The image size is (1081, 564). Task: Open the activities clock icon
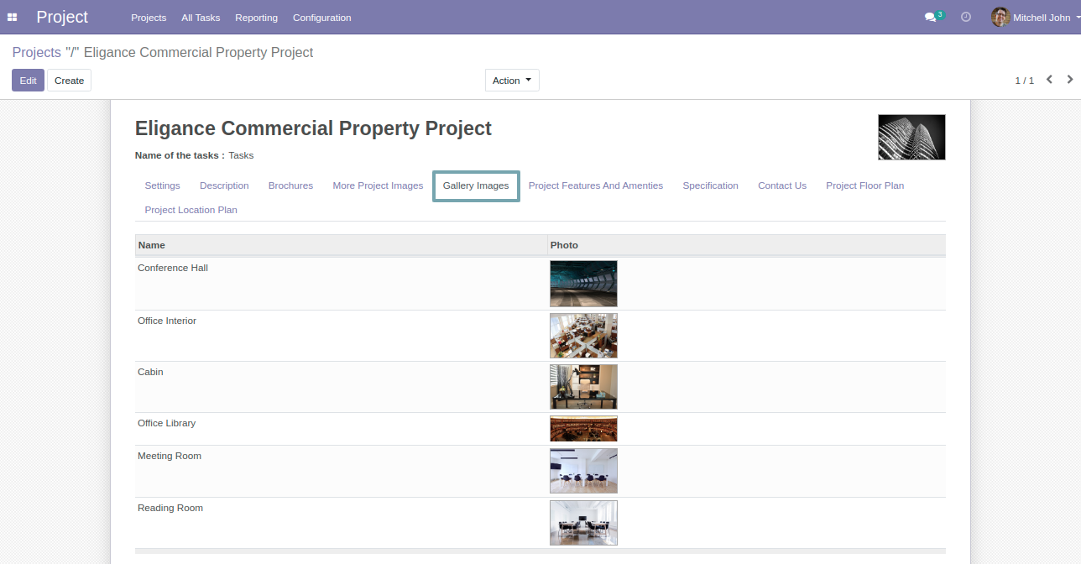point(966,17)
